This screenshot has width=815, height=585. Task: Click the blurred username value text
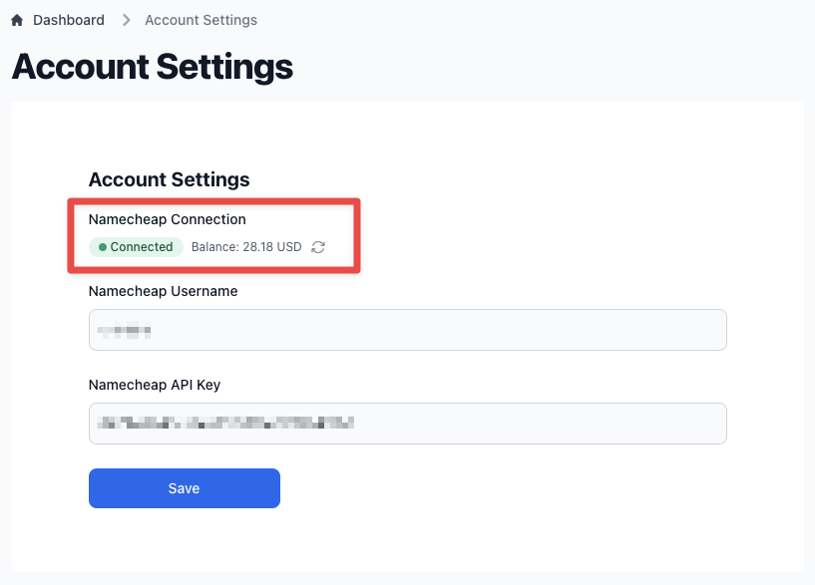[125, 329]
